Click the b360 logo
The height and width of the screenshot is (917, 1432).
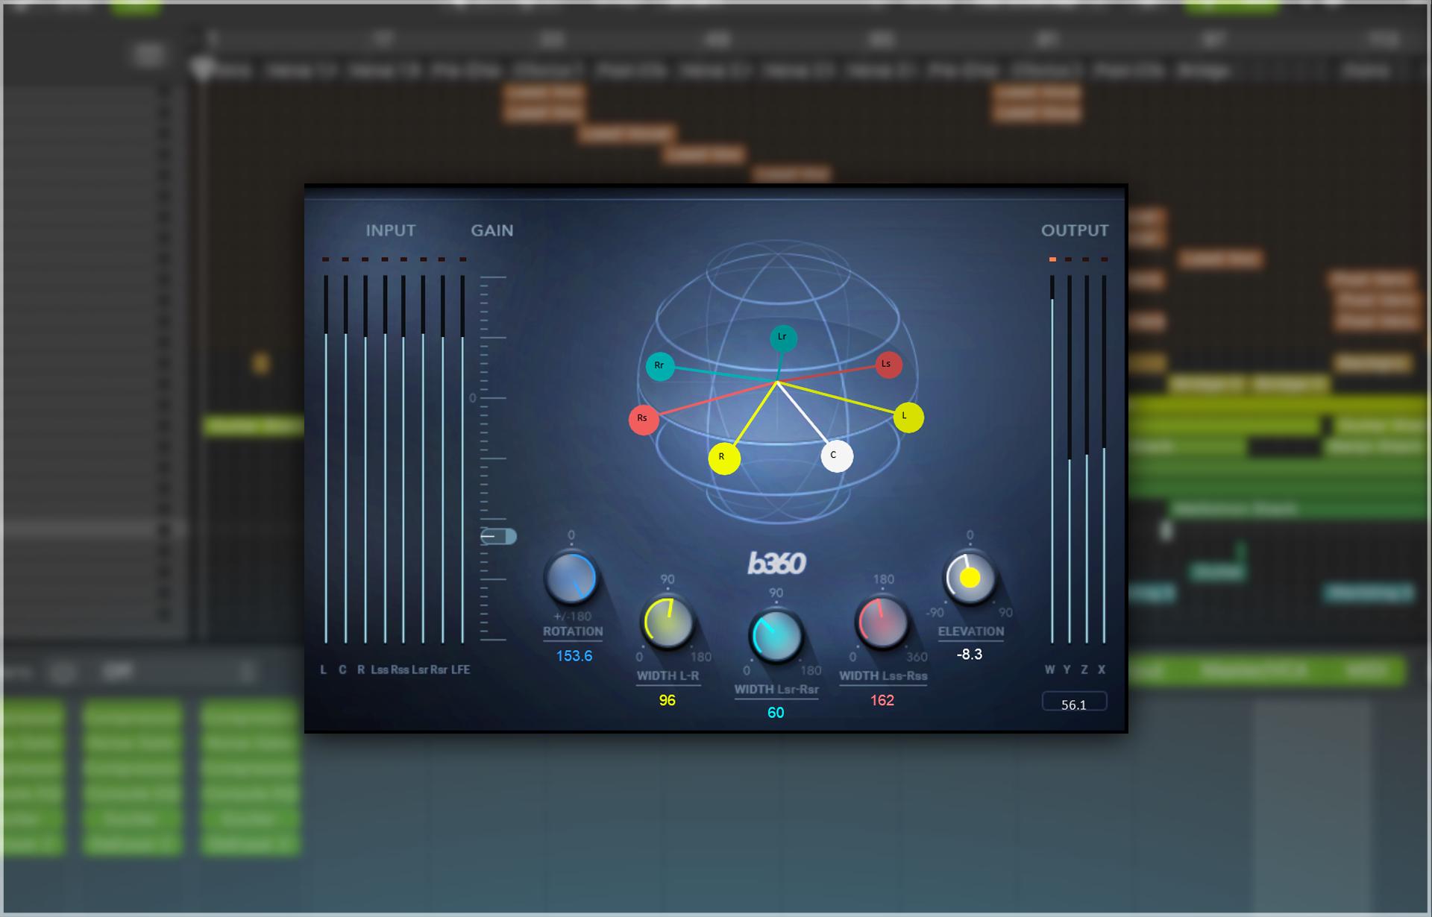(x=776, y=564)
